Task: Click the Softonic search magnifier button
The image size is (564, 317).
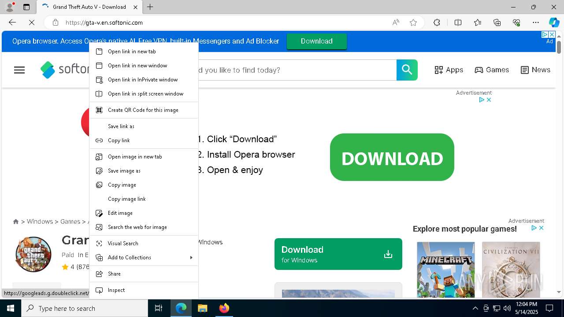Action: click(x=407, y=70)
